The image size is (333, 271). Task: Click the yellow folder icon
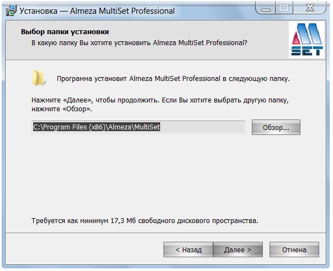pyautogui.click(x=39, y=78)
